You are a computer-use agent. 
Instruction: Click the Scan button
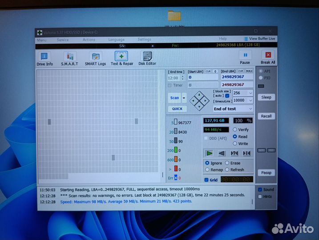pos(174,98)
